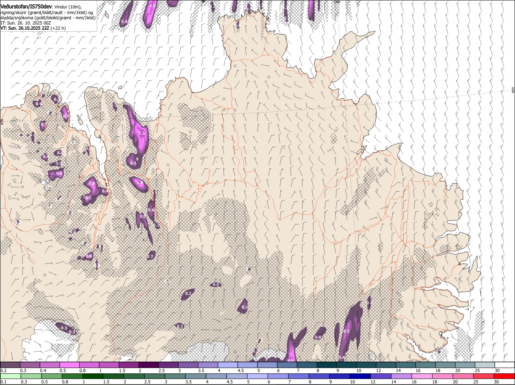This screenshot has width=515, height=385.
Task: Click the '(+22 h)' forecast offset text
Action: (x=59, y=28)
